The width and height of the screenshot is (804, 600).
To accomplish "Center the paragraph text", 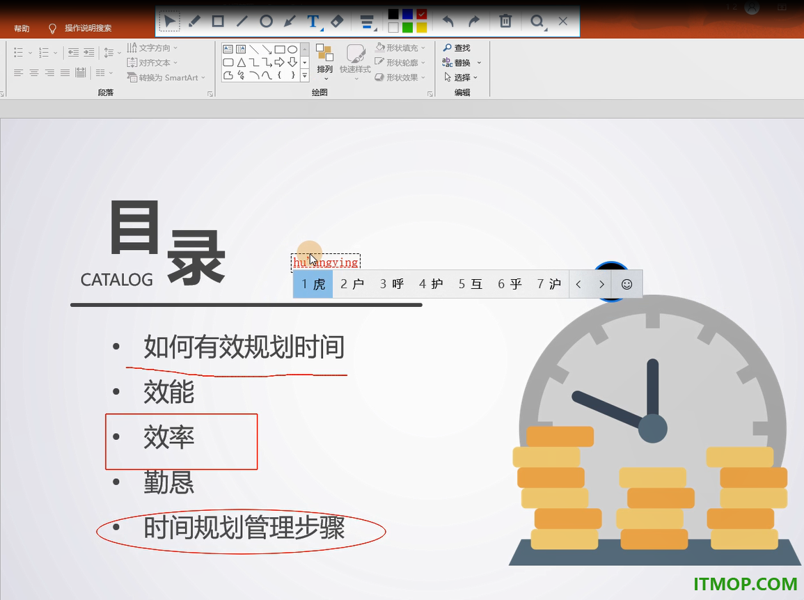I will (x=34, y=73).
